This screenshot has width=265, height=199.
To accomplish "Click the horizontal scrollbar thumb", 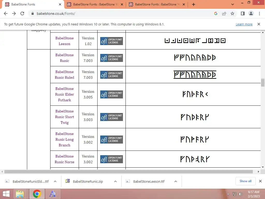I will [128, 172].
